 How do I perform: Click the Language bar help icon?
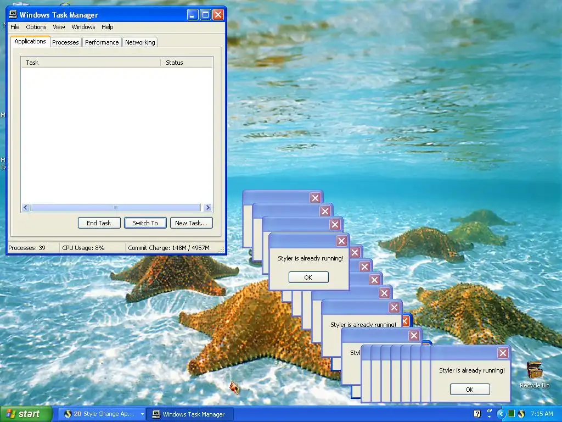click(477, 414)
